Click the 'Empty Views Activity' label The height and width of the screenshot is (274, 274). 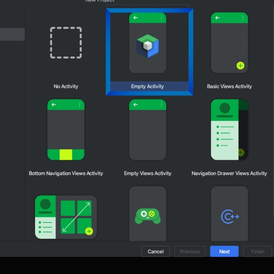[x=148, y=173]
